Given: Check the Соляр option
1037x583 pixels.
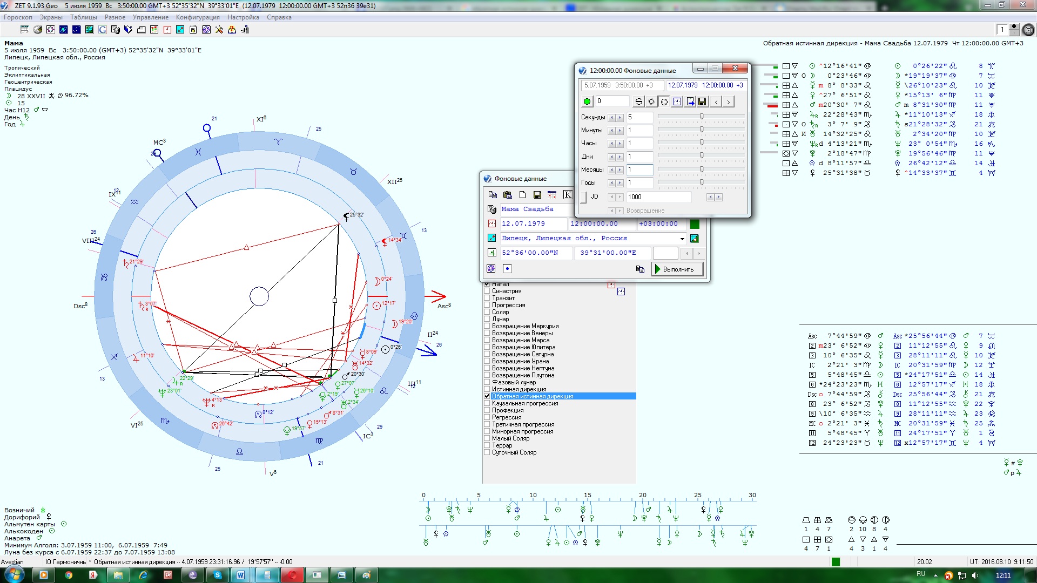Looking at the screenshot, I should coord(487,312).
